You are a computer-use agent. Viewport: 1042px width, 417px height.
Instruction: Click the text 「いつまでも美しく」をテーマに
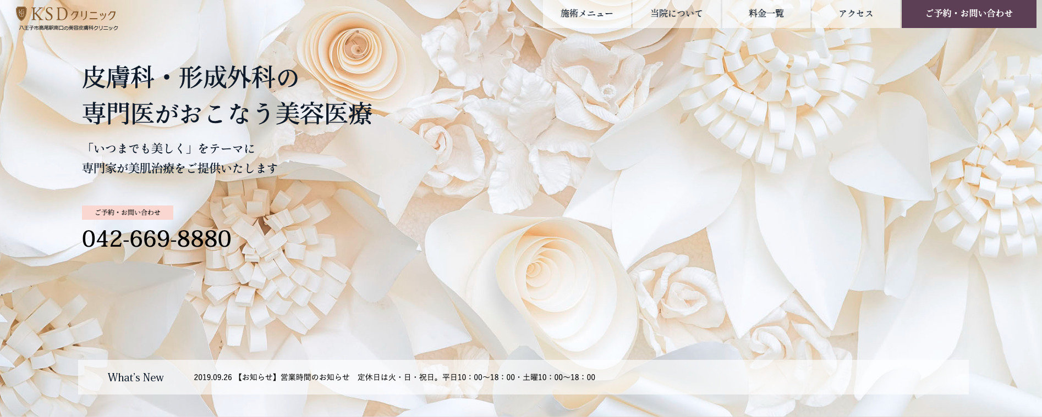tap(169, 148)
